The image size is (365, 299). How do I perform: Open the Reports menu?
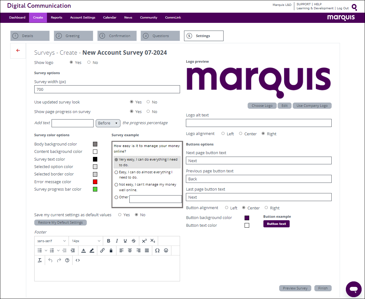click(57, 18)
